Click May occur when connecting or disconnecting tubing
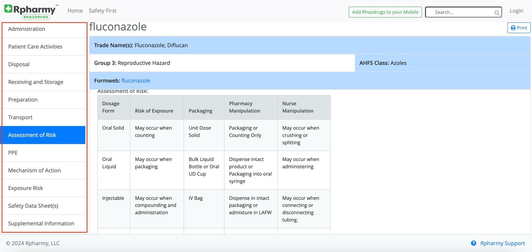Viewport: 532px width, 252px height. click(304, 209)
